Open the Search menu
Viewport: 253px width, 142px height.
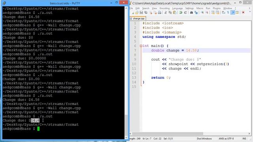click(x=145, y=8)
